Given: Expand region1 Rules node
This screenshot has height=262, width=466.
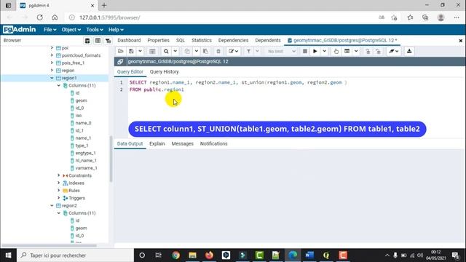Looking at the screenshot, I should pos(59,191).
